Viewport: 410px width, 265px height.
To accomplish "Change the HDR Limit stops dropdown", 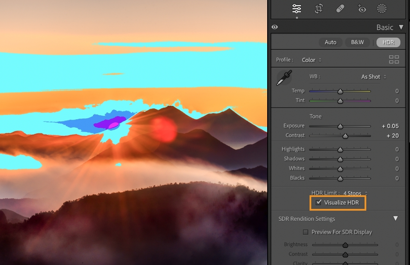I will 353,193.
